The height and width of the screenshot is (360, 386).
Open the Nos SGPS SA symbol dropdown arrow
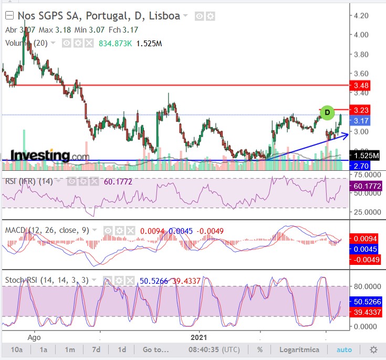(x=185, y=16)
